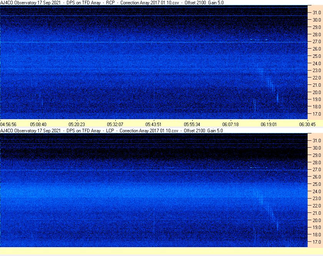Pick 28.0 on the LCP frequency scale

click(317, 162)
